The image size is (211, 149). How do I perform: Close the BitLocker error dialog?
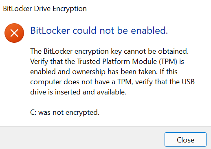185,140
